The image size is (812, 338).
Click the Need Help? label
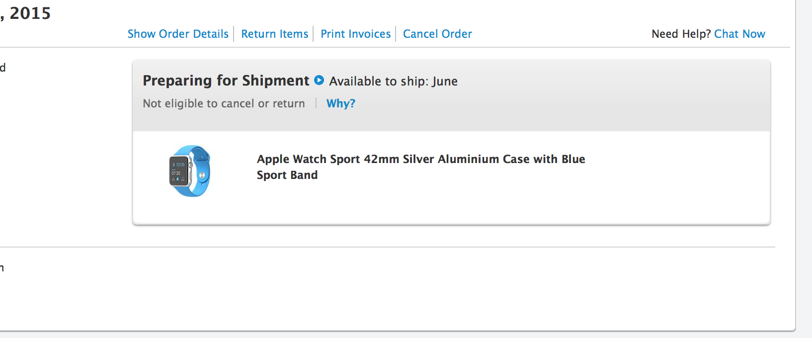(681, 34)
